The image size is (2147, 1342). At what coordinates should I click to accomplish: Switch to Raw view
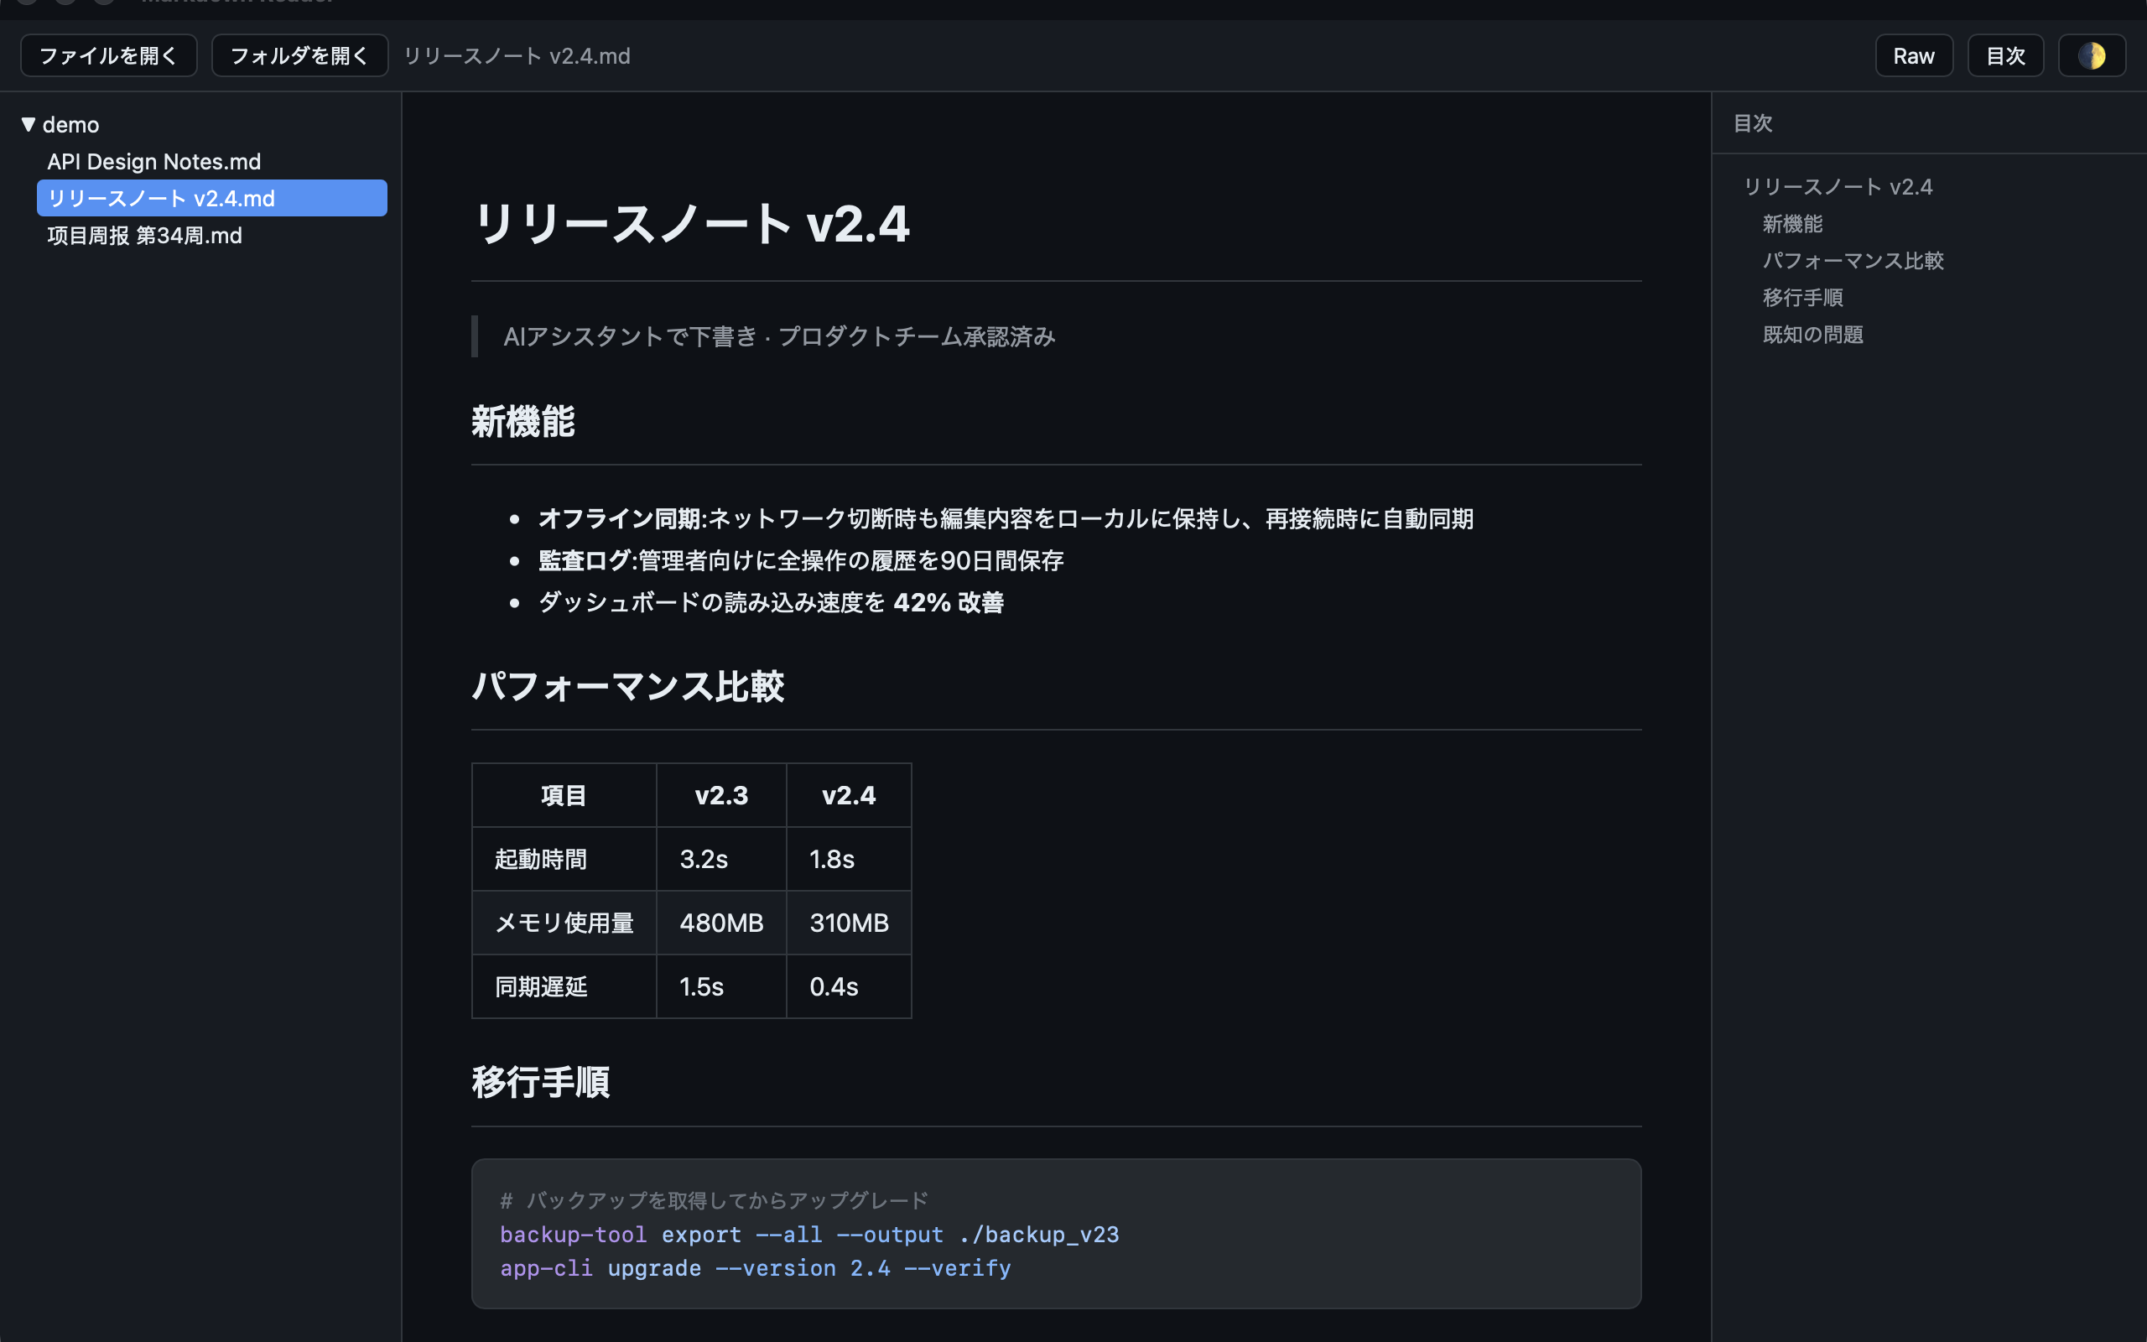(x=1914, y=56)
